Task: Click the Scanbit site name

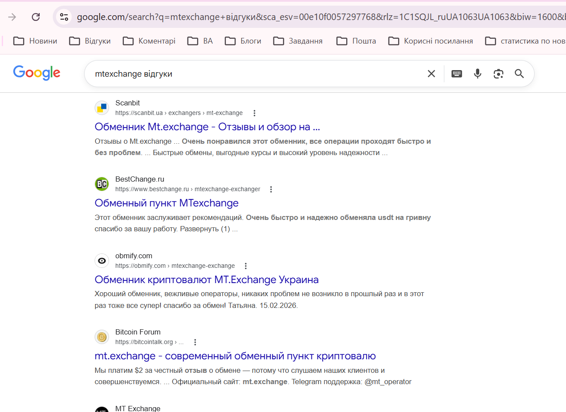Action: coord(127,103)
